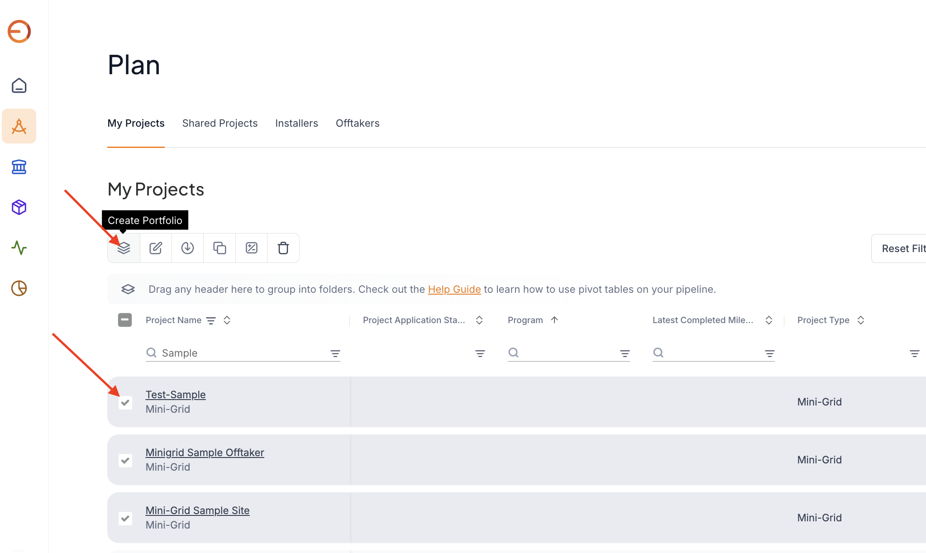Open the bank building sidebar icon
The image size is (926, 553).
tap(19, 167)
